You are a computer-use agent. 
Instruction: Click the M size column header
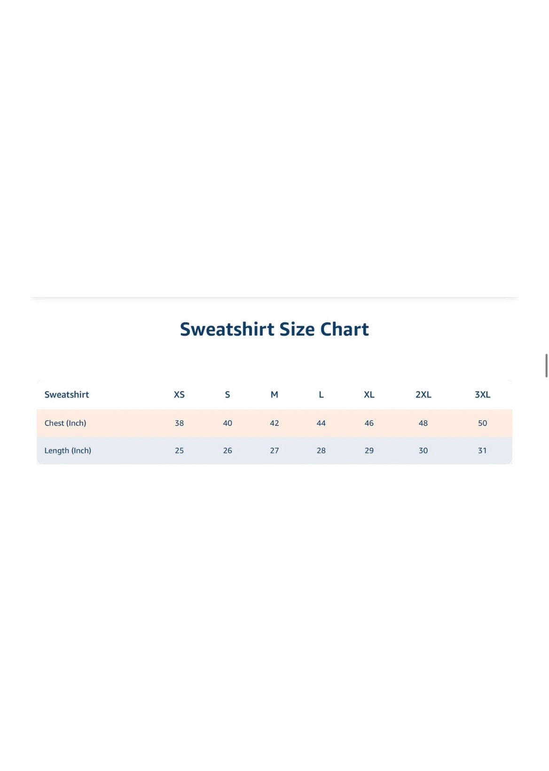[x=274, y=394]
